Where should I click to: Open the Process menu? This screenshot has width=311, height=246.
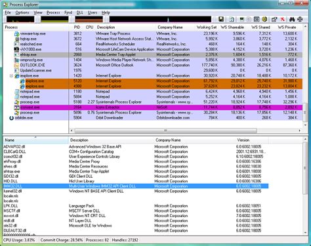pos(53,12)
